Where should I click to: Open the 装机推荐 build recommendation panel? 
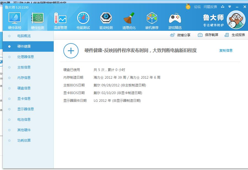(152, 19)
